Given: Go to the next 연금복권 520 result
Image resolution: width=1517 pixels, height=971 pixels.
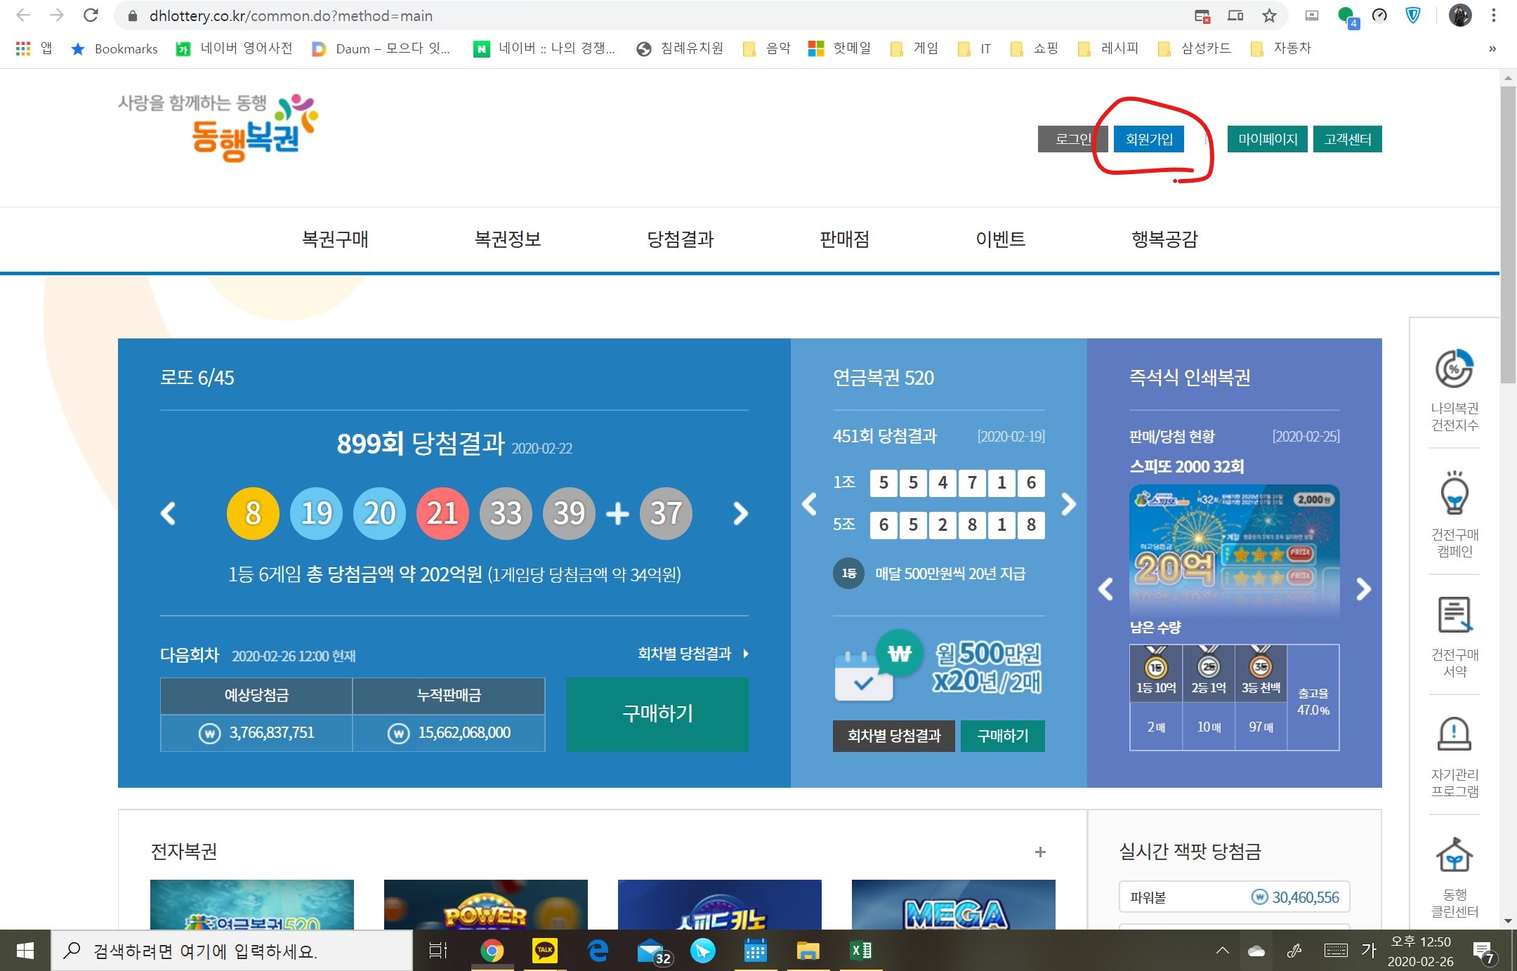Looking at the screenshot, I should pos(1068,503).
